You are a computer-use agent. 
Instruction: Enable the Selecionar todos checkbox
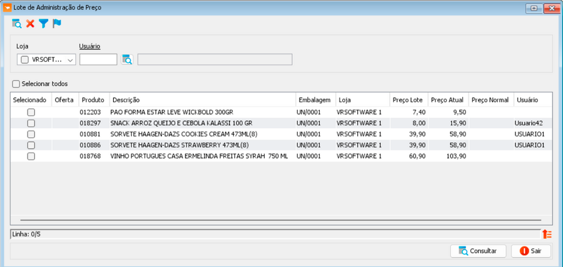tap(16, 84)
